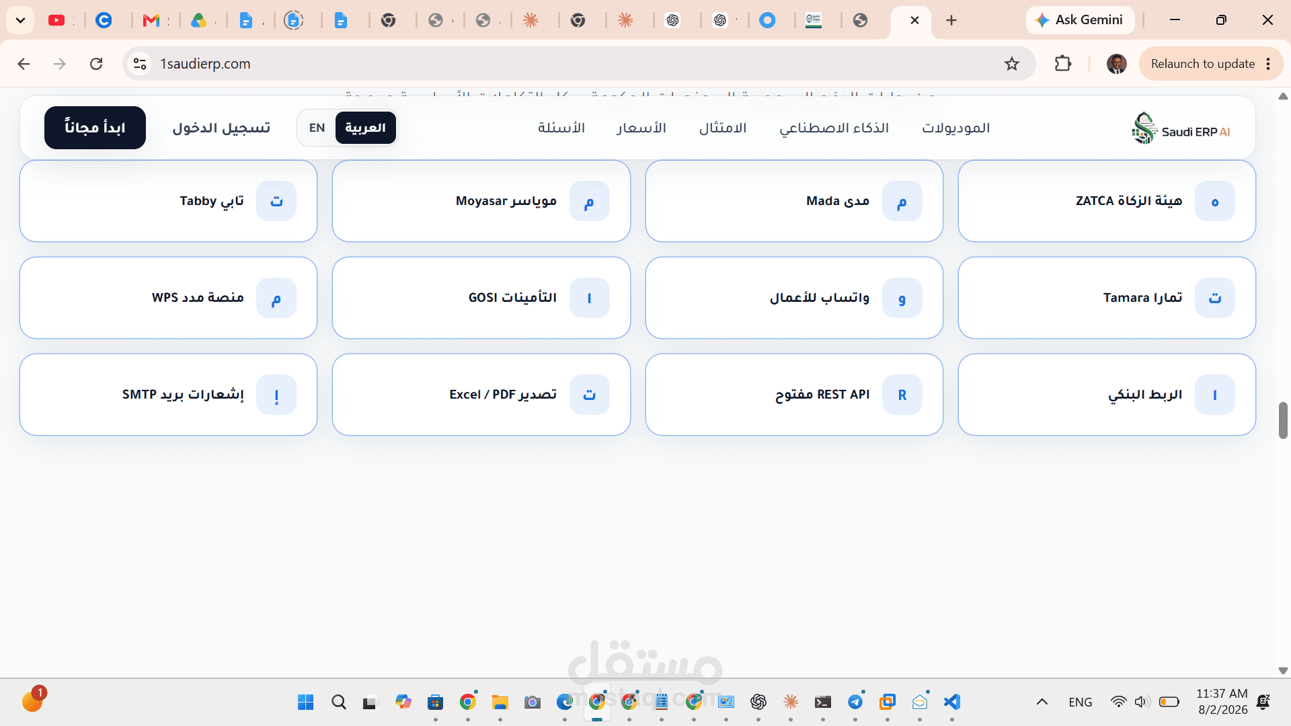Click the icon tile on the ZATCA card
The width and height of the screenshot is (1291, 726).
point(1215,201)
